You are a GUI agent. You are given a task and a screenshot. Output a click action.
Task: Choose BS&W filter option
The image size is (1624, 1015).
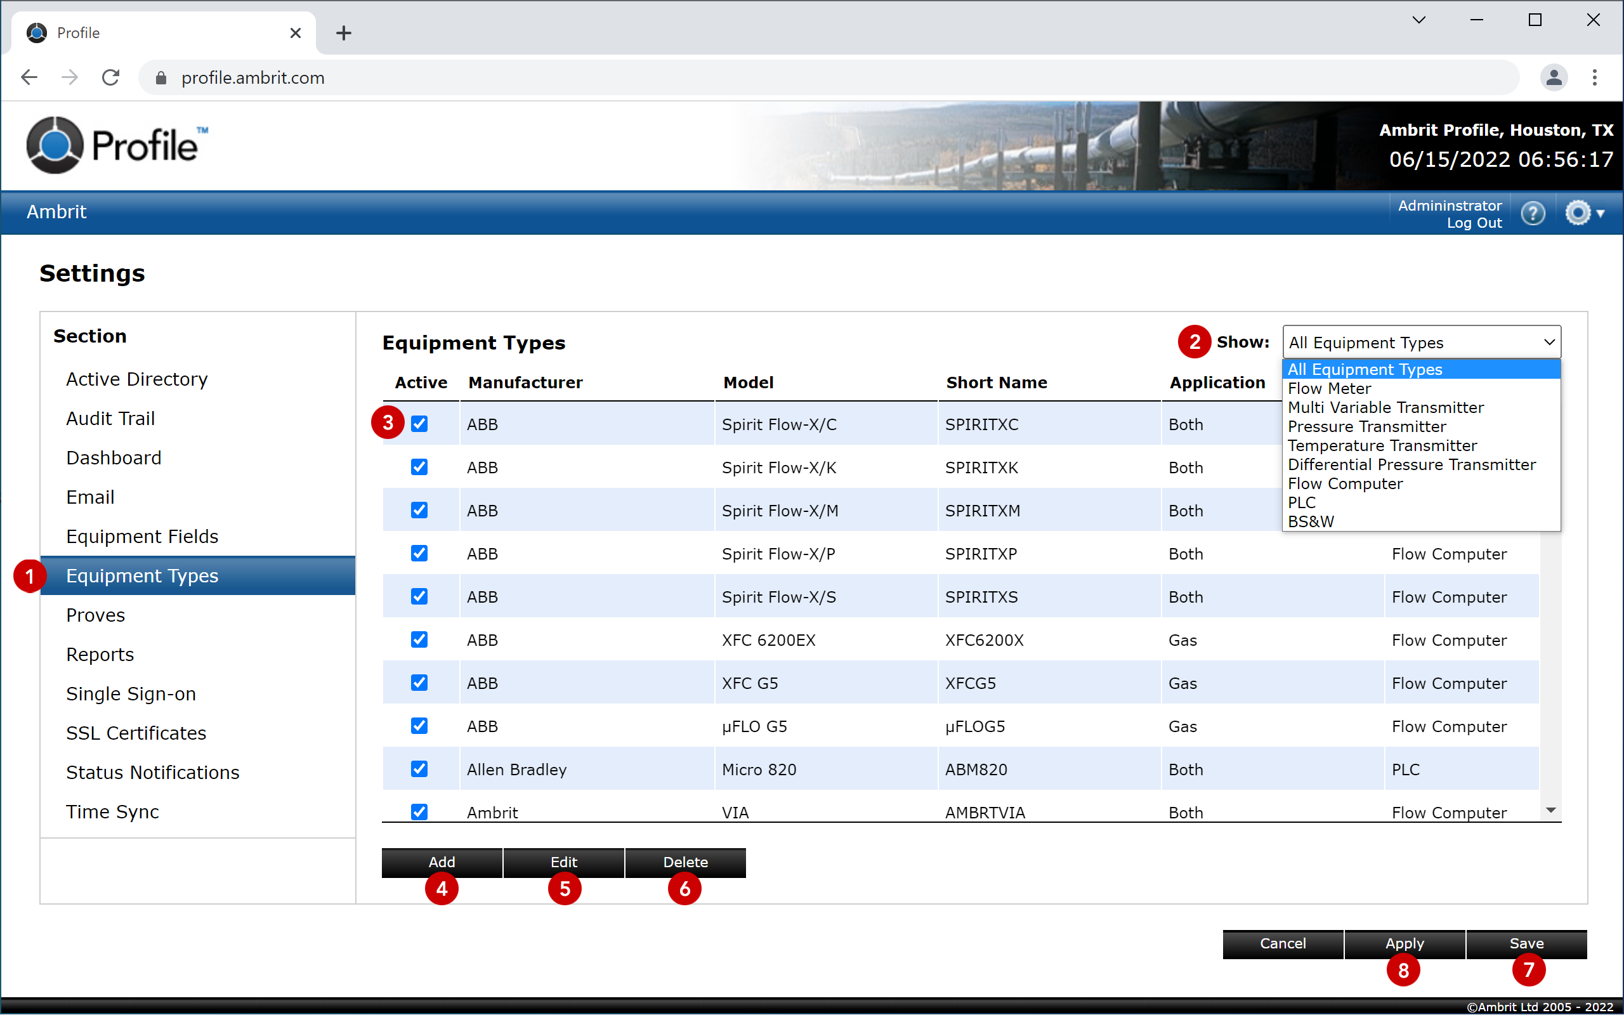[1422, 521]
